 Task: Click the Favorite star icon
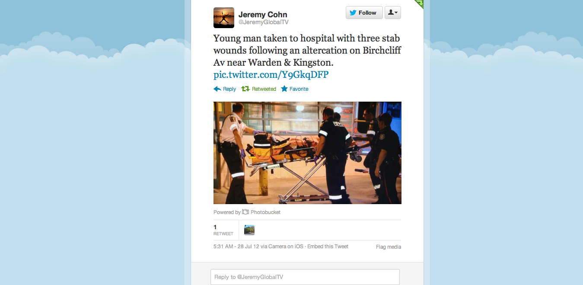284,89
